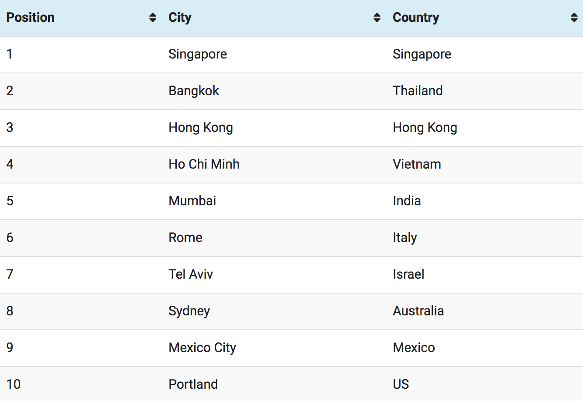Click the Thailand country cell
The image size is (583, 401).
[485, 91]
